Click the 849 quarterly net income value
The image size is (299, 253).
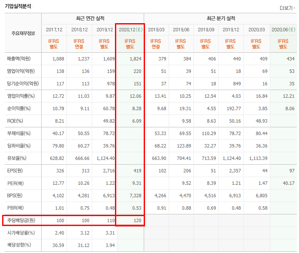click(237, 84)
